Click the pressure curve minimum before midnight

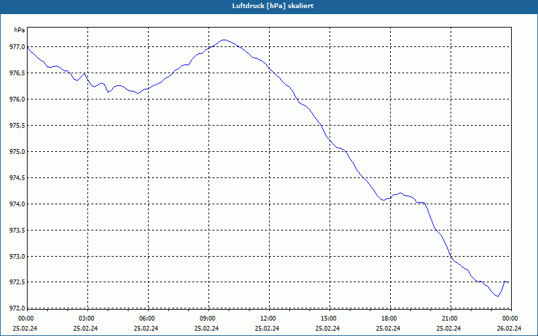pos(498,296)
